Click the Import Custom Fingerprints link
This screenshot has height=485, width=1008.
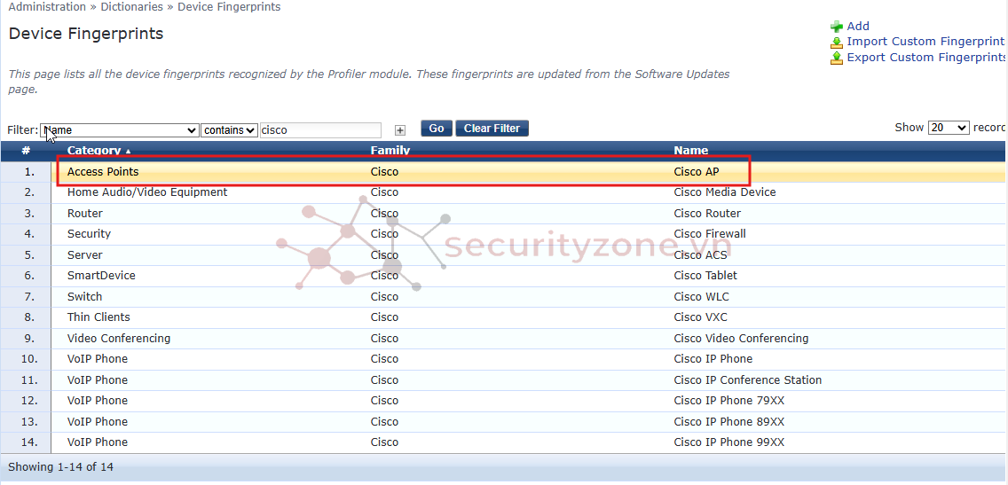tap(925, 42)
